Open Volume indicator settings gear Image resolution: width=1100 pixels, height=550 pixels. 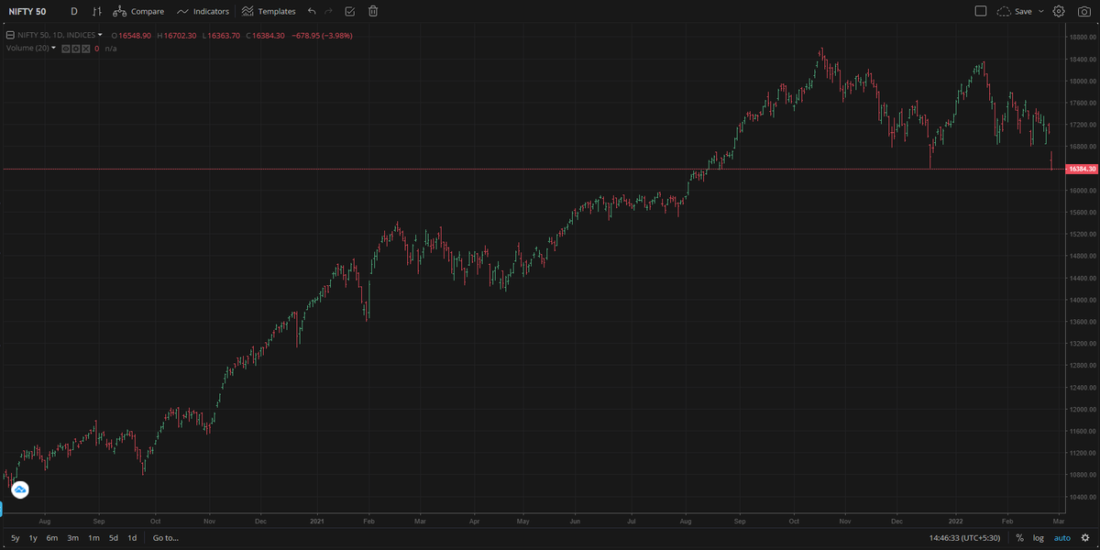click(76, 48)
